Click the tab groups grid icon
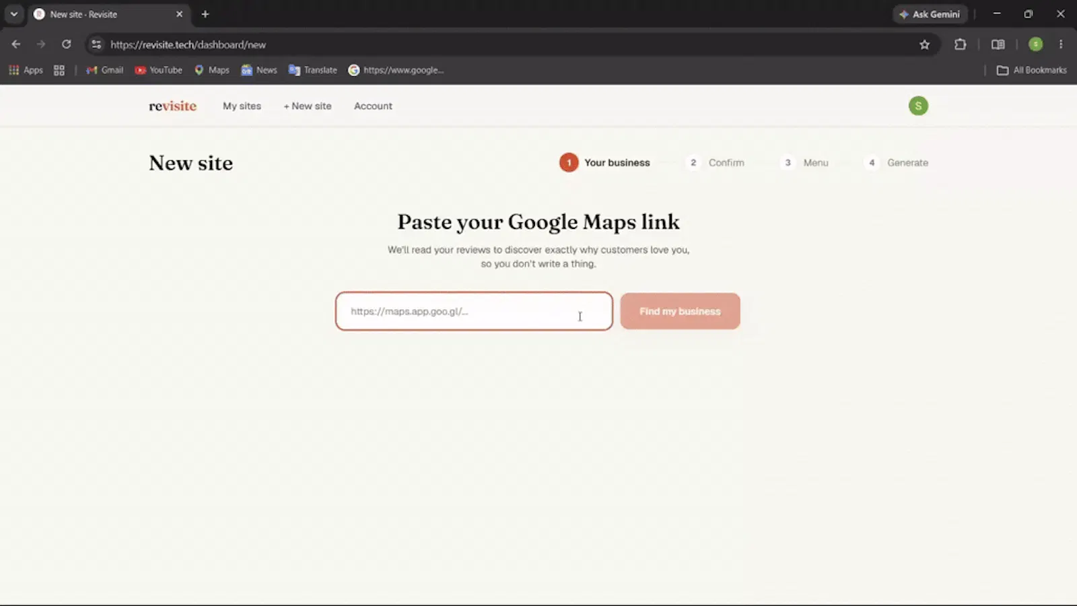This screenshot has height=606, width=1077. 59,70
